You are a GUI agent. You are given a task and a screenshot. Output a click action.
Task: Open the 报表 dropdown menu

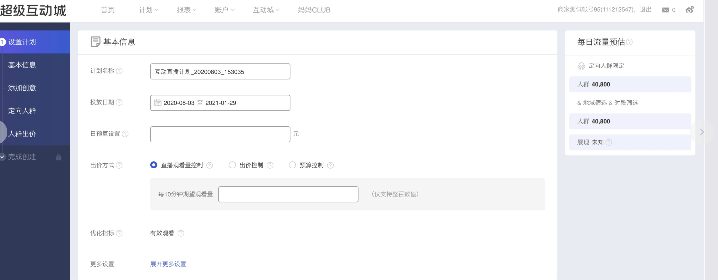pos(187,10)
